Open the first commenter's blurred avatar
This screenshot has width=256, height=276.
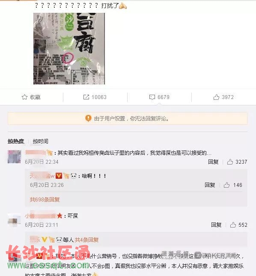(14, 157)
